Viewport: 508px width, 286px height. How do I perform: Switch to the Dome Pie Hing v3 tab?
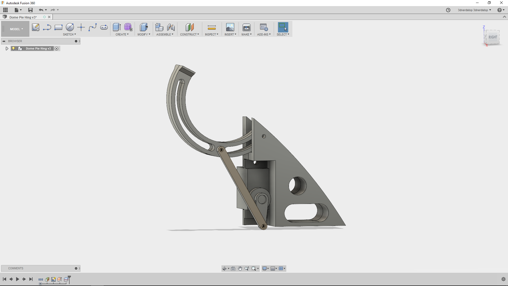click(x=23, y=17)
